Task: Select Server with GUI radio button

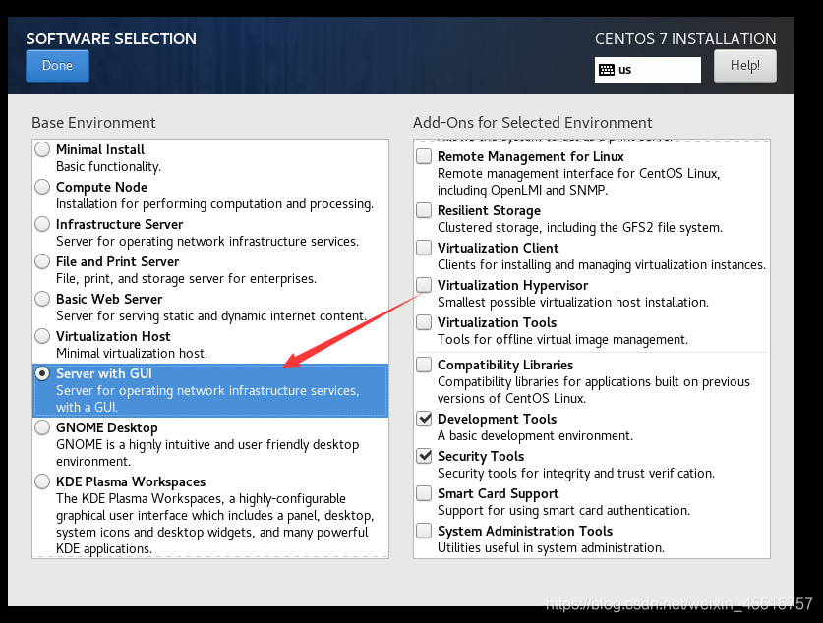Action: 42,373
